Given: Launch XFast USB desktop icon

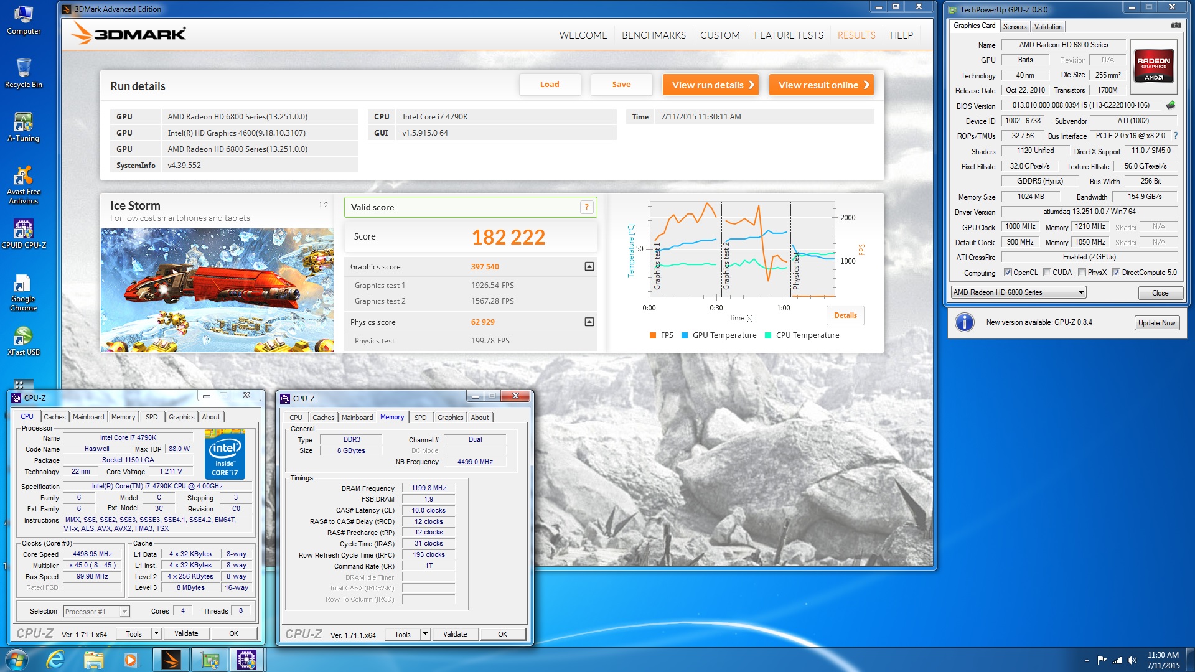Looking at the screenshot, I should click(x=24, y=341).
